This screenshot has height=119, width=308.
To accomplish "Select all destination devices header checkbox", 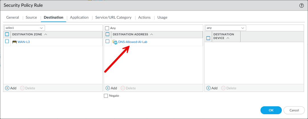I will pyautogui.click(x=208, y=38).
